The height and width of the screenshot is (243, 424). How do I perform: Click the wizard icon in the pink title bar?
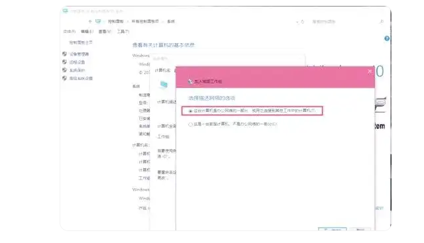coord(190,81)
